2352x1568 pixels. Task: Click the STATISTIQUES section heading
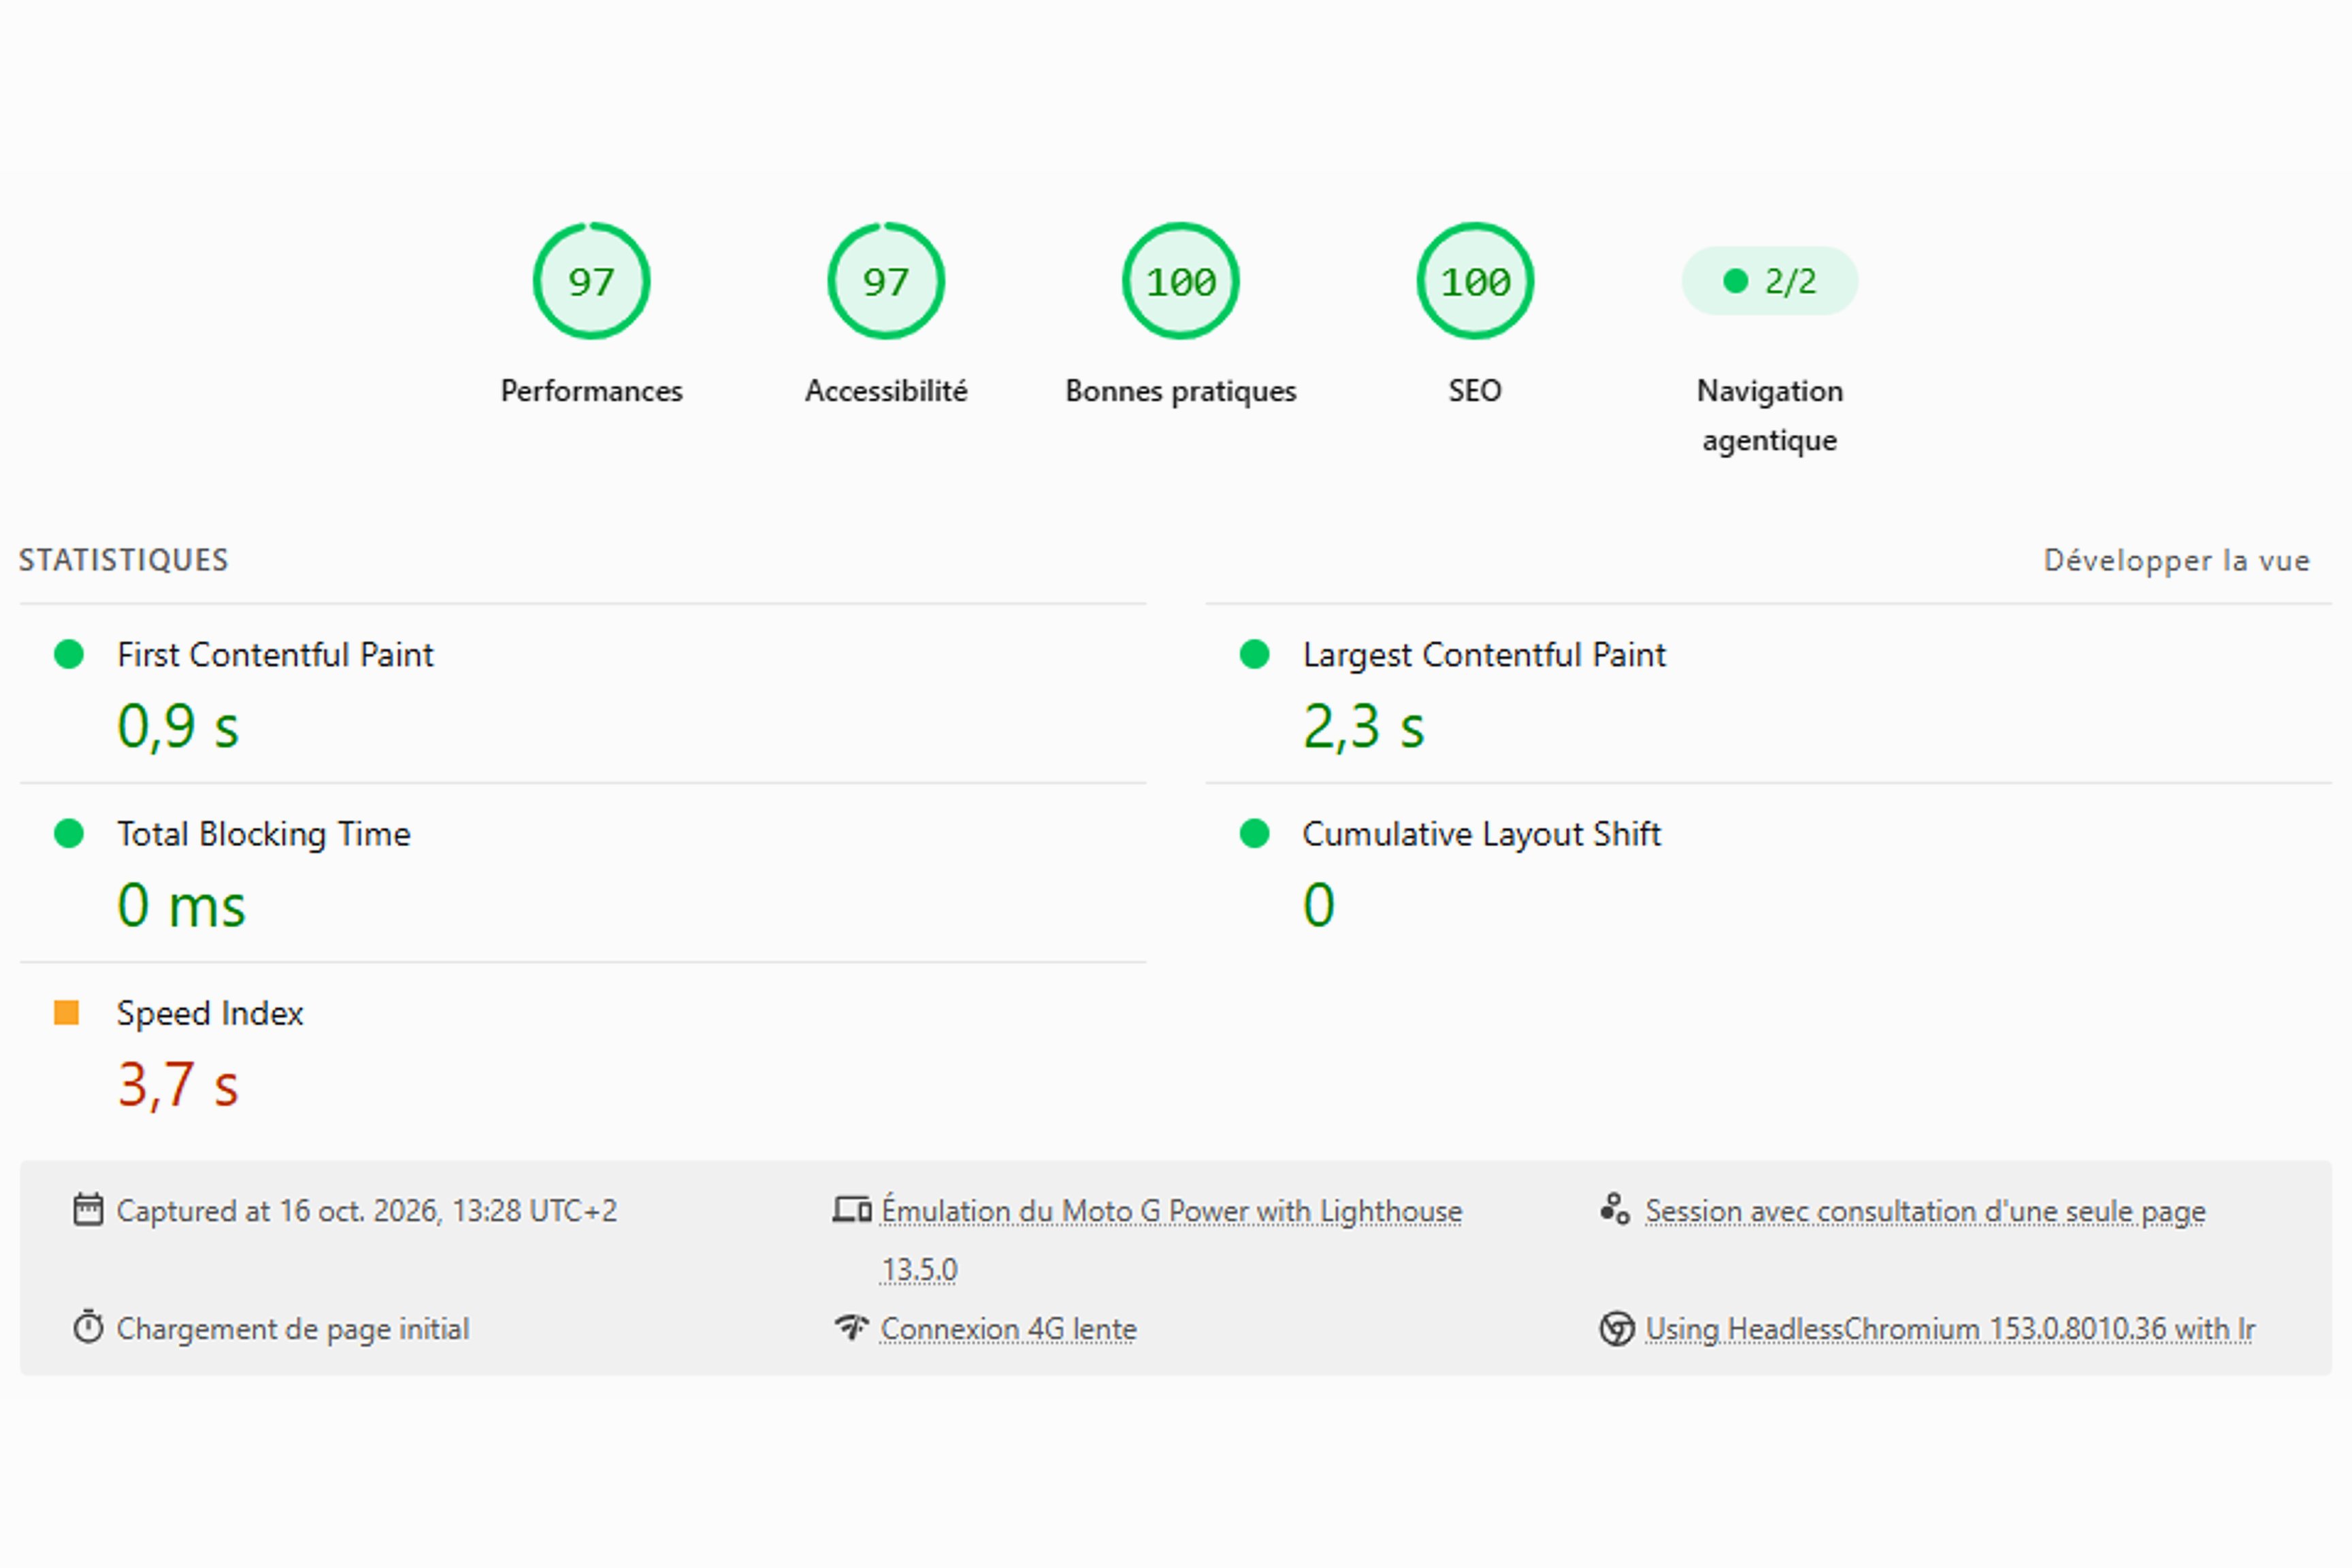124,560
